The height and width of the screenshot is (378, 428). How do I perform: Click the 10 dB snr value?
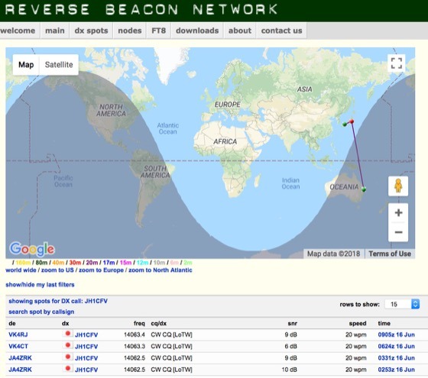pos(290,370)
